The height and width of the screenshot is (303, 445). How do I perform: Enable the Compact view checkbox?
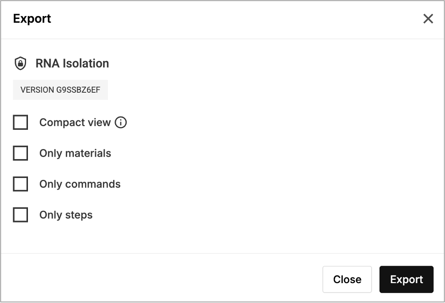(20, 122)
